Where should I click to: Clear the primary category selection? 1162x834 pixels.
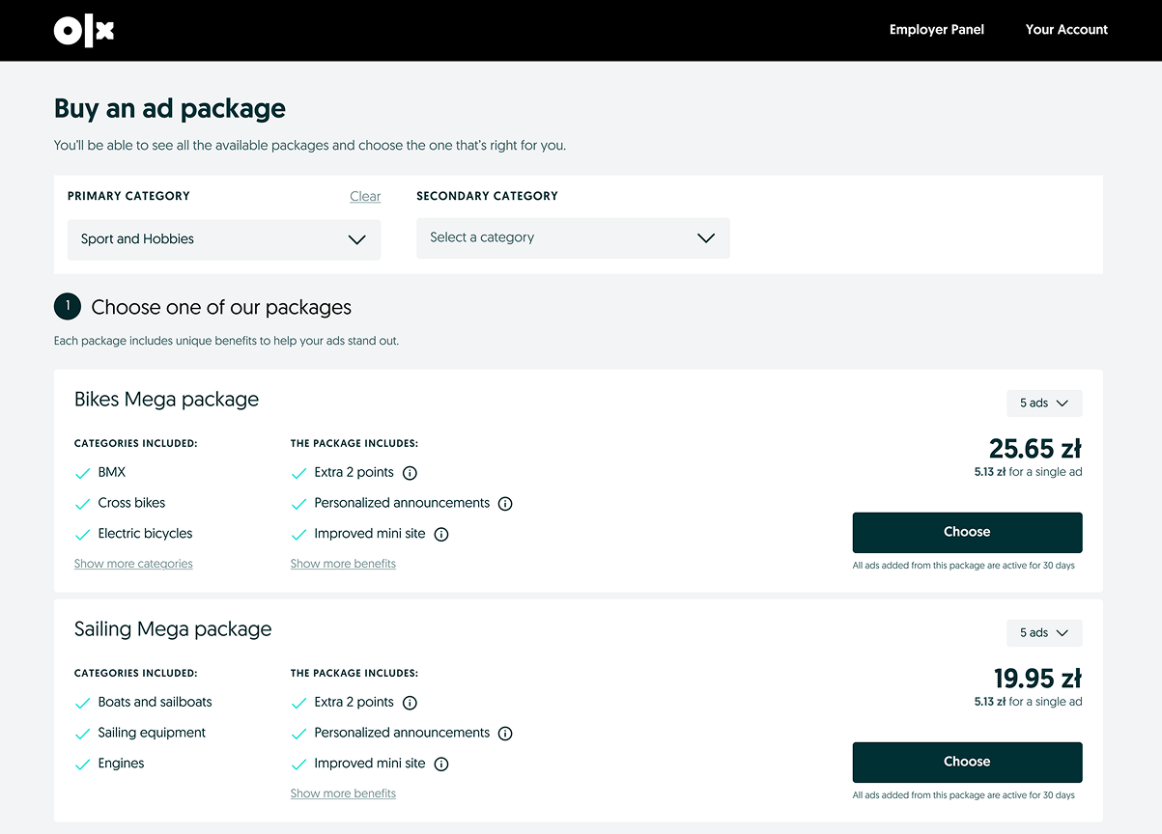[x=365, y=196]
